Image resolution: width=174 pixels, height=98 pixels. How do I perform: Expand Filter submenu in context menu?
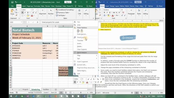pos(85,56)
